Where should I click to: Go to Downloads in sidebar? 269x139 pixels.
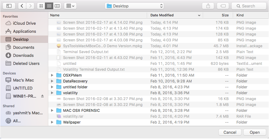[x=23, y=55]
